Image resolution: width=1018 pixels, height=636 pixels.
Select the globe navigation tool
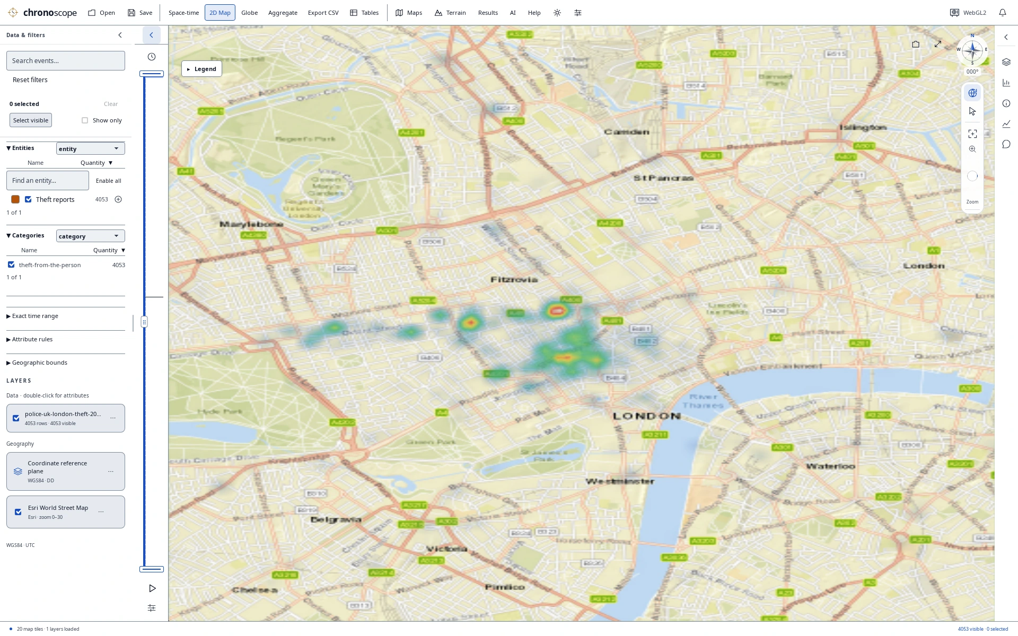[972, 93]
